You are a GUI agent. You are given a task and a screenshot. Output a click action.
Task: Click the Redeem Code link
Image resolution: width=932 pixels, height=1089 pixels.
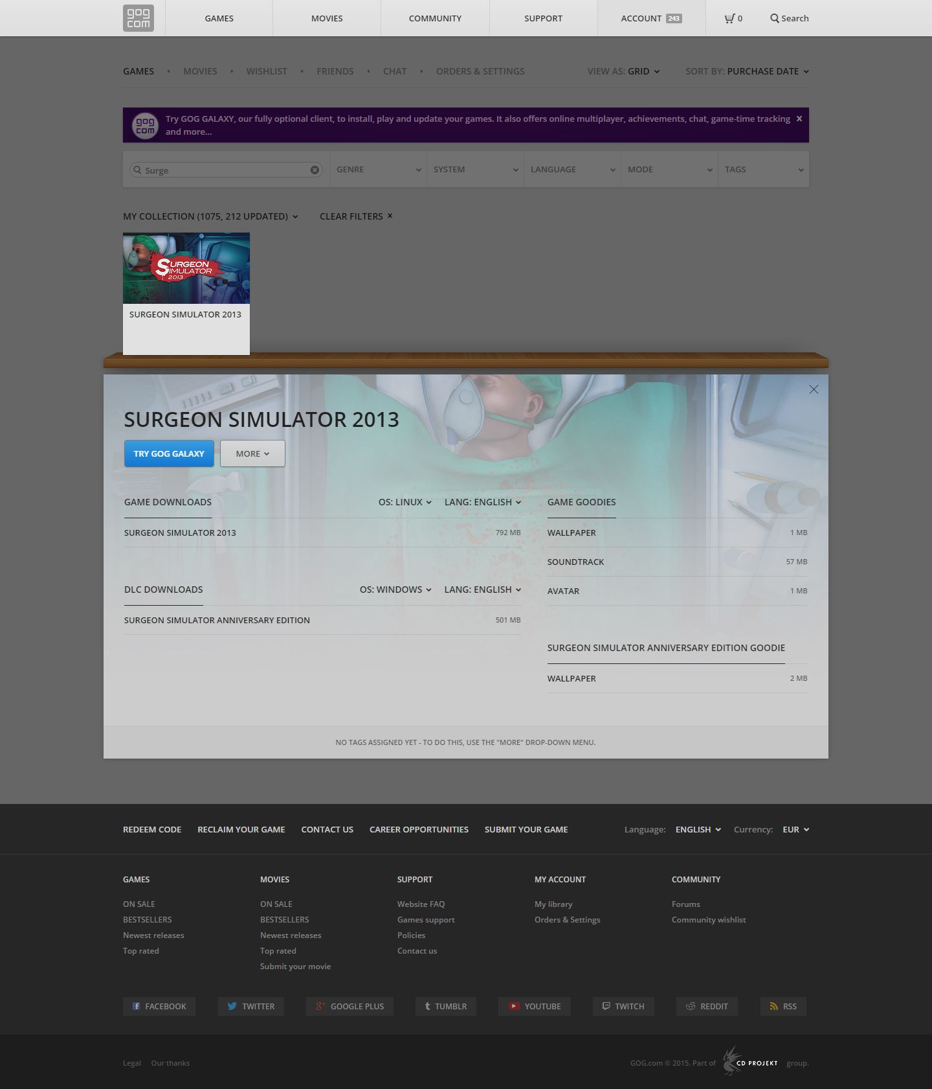coord(152,829)
